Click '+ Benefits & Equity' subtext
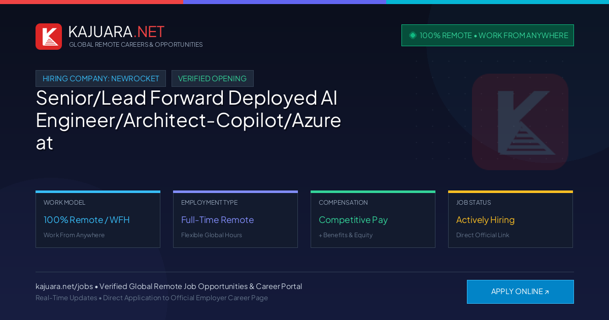Image resolution: width=609 pixels, height=320 pixels. (346, 235)
